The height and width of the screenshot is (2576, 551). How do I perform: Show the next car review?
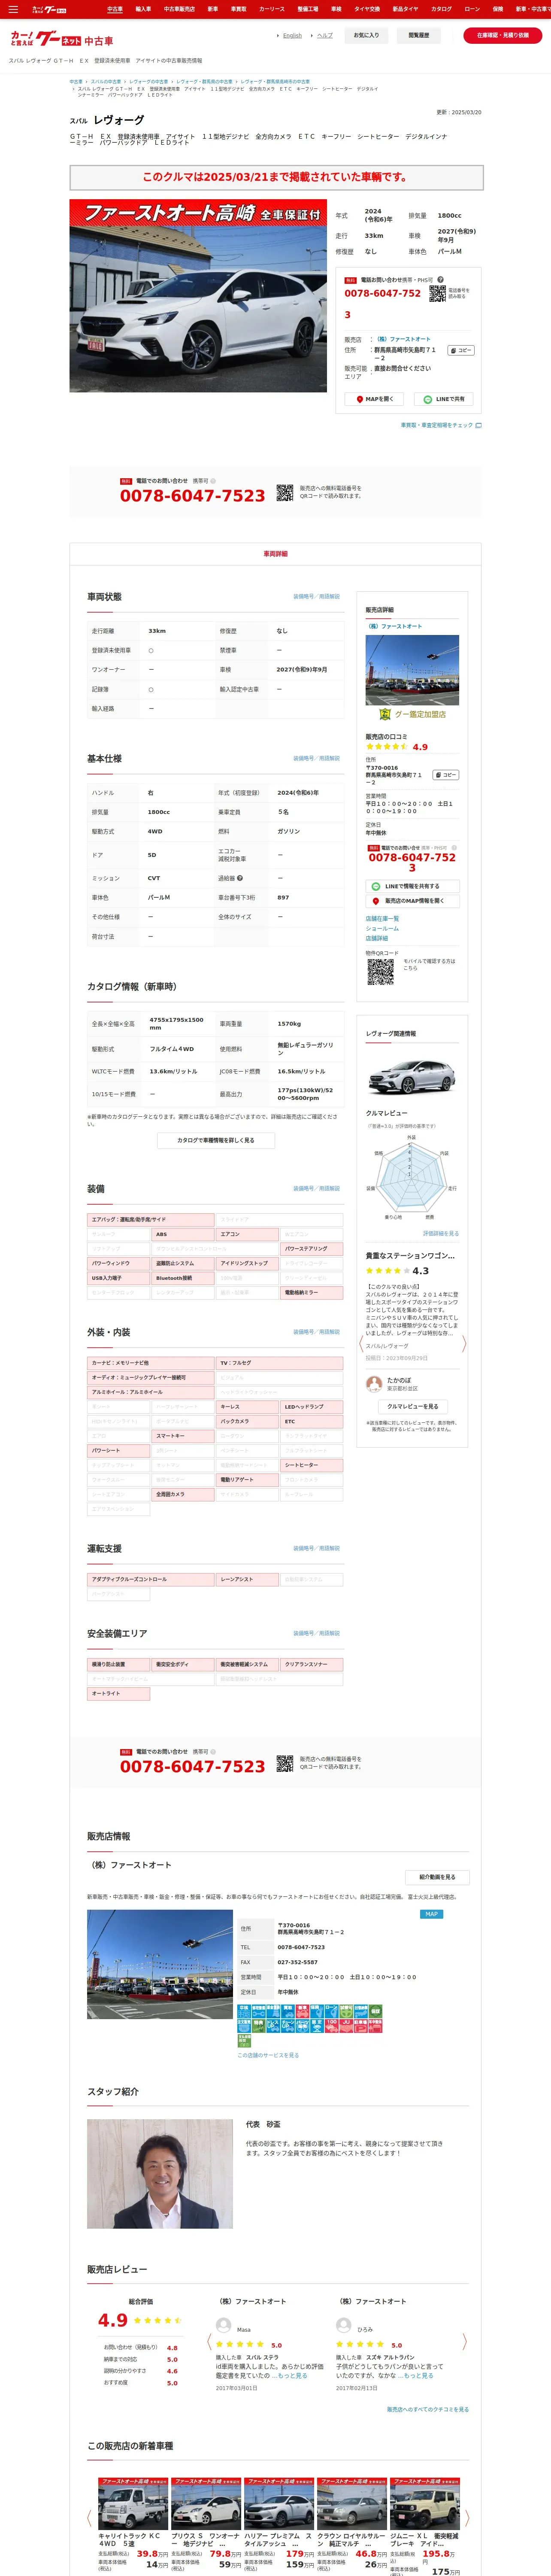click(x=463, y=1344)
